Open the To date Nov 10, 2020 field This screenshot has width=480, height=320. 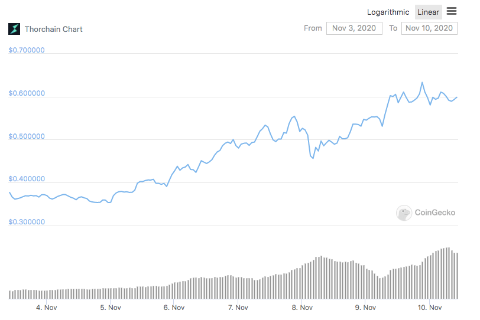(429, 28)
